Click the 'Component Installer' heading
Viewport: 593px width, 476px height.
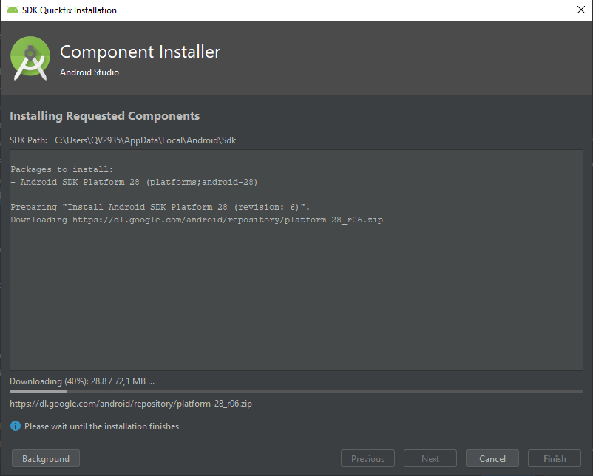click(x=140, y=52)
